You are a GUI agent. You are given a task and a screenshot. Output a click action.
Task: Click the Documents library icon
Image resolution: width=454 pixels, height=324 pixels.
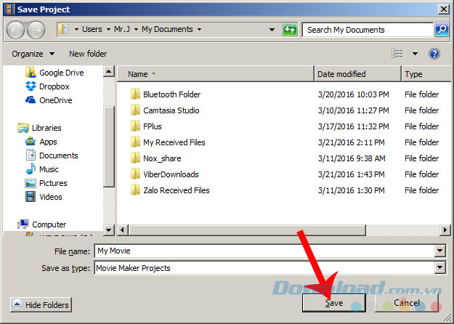coord(31,155)
